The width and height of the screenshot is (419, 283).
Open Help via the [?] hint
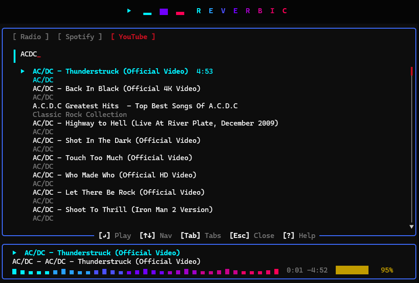pos(299,235)
